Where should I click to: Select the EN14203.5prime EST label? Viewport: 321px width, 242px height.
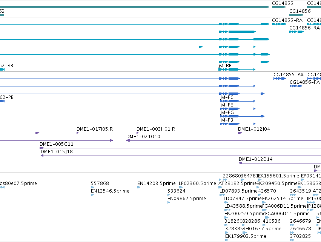(157, 183)
